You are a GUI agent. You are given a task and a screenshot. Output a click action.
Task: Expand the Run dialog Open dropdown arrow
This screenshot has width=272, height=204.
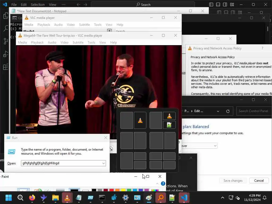104,163
